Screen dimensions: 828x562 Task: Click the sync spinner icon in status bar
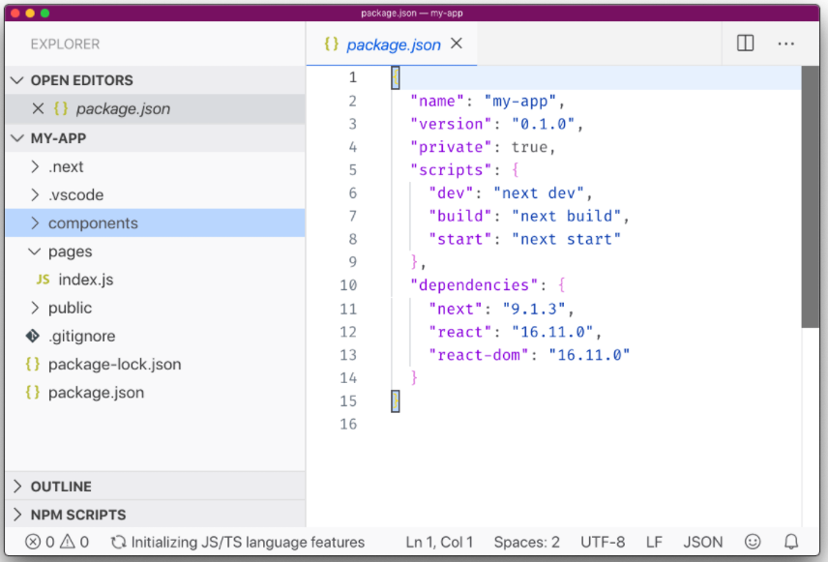118,542
